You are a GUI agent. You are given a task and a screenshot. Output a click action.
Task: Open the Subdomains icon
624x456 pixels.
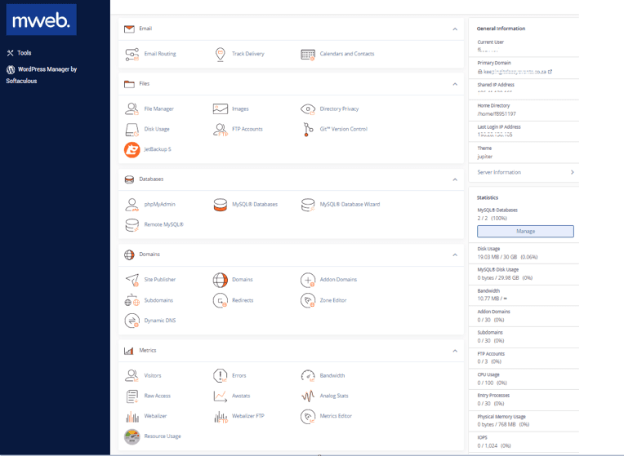tap(131, 300)
